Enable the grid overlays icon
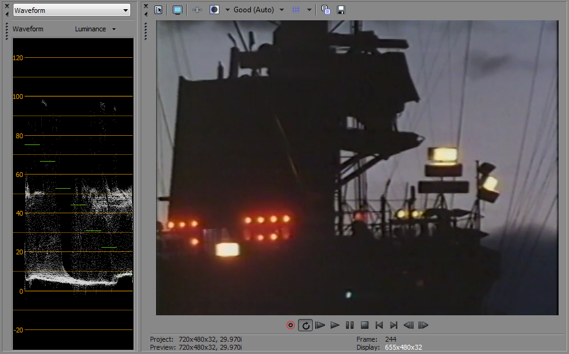The width and height of the screenshot is (569, 354). (296, 10)
